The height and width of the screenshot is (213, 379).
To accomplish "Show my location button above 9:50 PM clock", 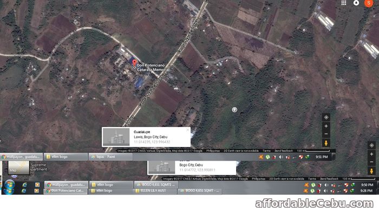I will coord(372,145).
